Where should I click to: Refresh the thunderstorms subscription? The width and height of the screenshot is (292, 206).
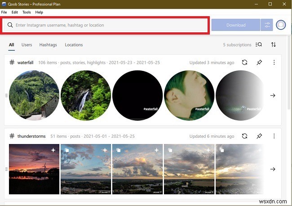coord(244,136)
